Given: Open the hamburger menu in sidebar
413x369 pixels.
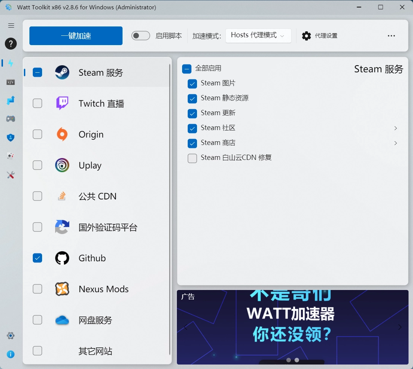Looking at the screenshot, I should (x=11, y=26).
